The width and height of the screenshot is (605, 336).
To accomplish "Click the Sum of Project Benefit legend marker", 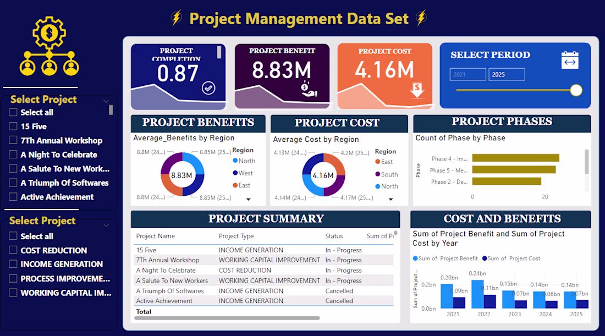I will click(415, 258).
